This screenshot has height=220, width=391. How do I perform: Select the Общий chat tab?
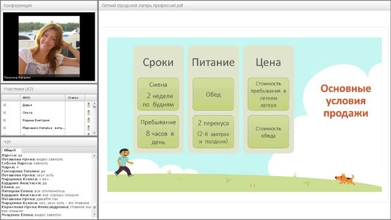click(10, 150)
